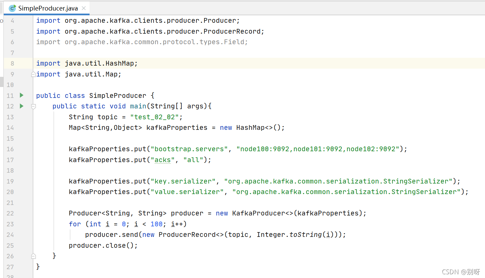Click line number 22 in gutter
Viewport: 485px width, 278px height.
(10, 213)
